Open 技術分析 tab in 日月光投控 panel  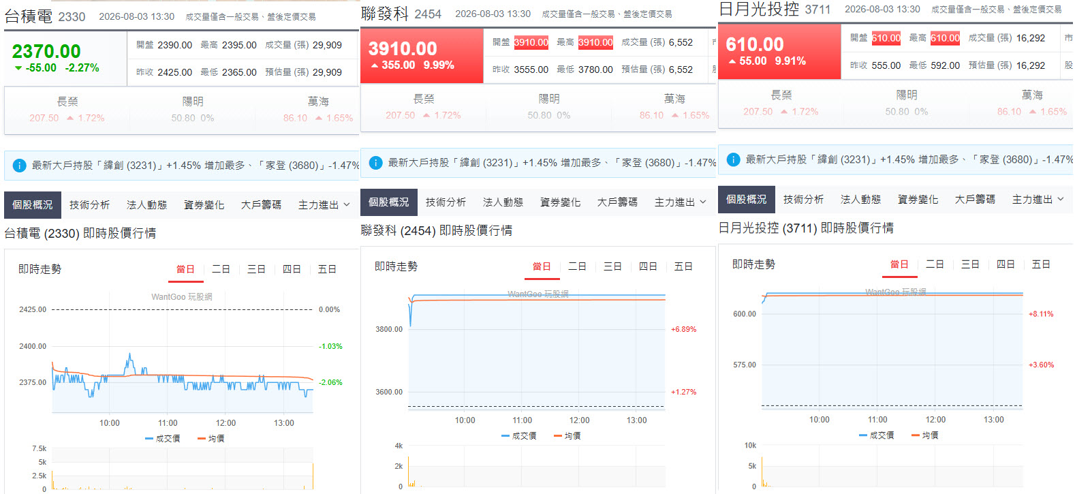[804, 200]
